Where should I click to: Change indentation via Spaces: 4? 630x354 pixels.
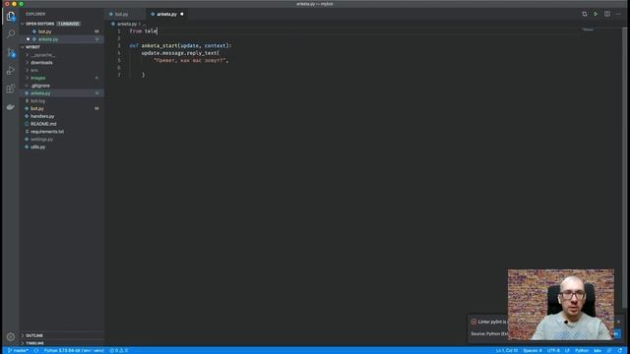click(x=533, y=350)
